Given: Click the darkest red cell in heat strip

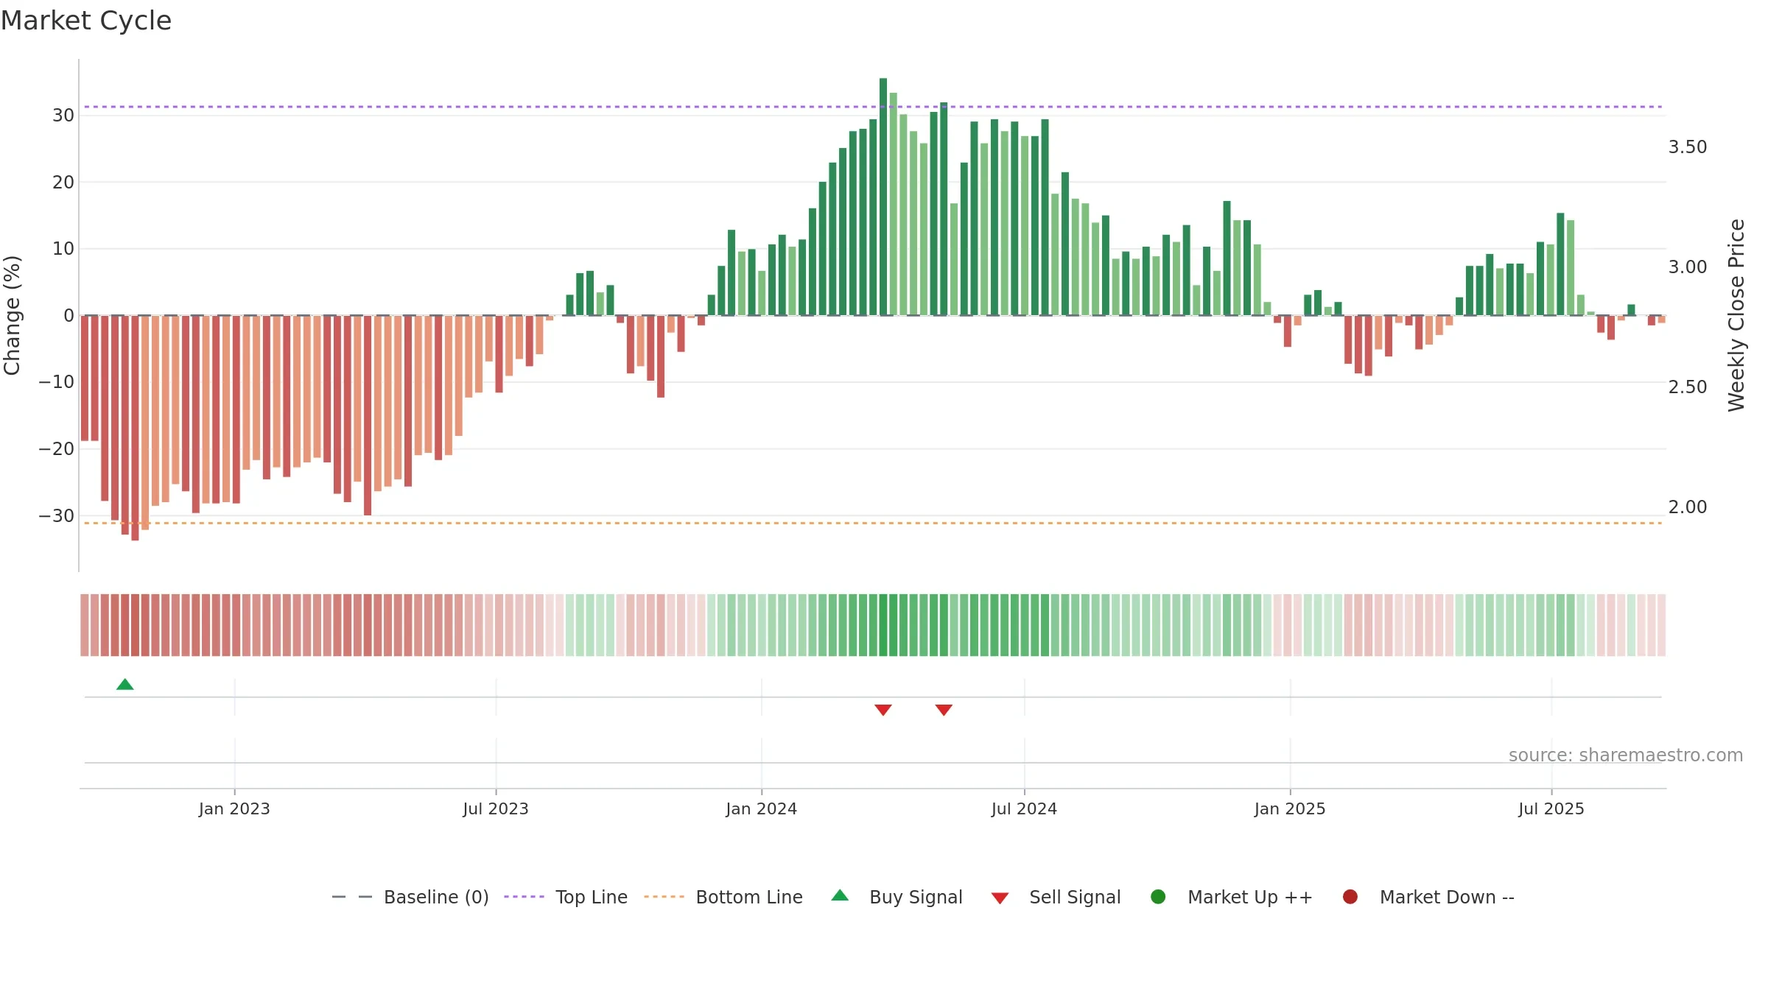Looking at the screenshot, I should click(x=135, y=625).
